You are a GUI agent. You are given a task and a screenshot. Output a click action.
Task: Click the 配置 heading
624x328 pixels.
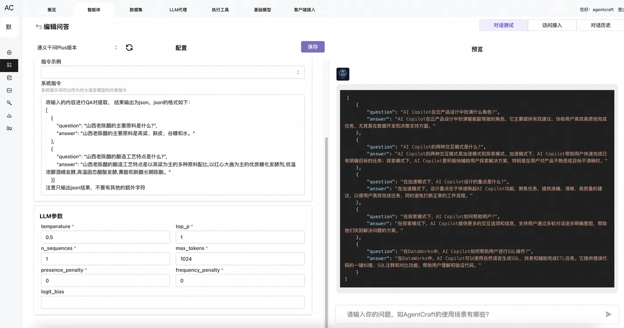click(181, 48)
